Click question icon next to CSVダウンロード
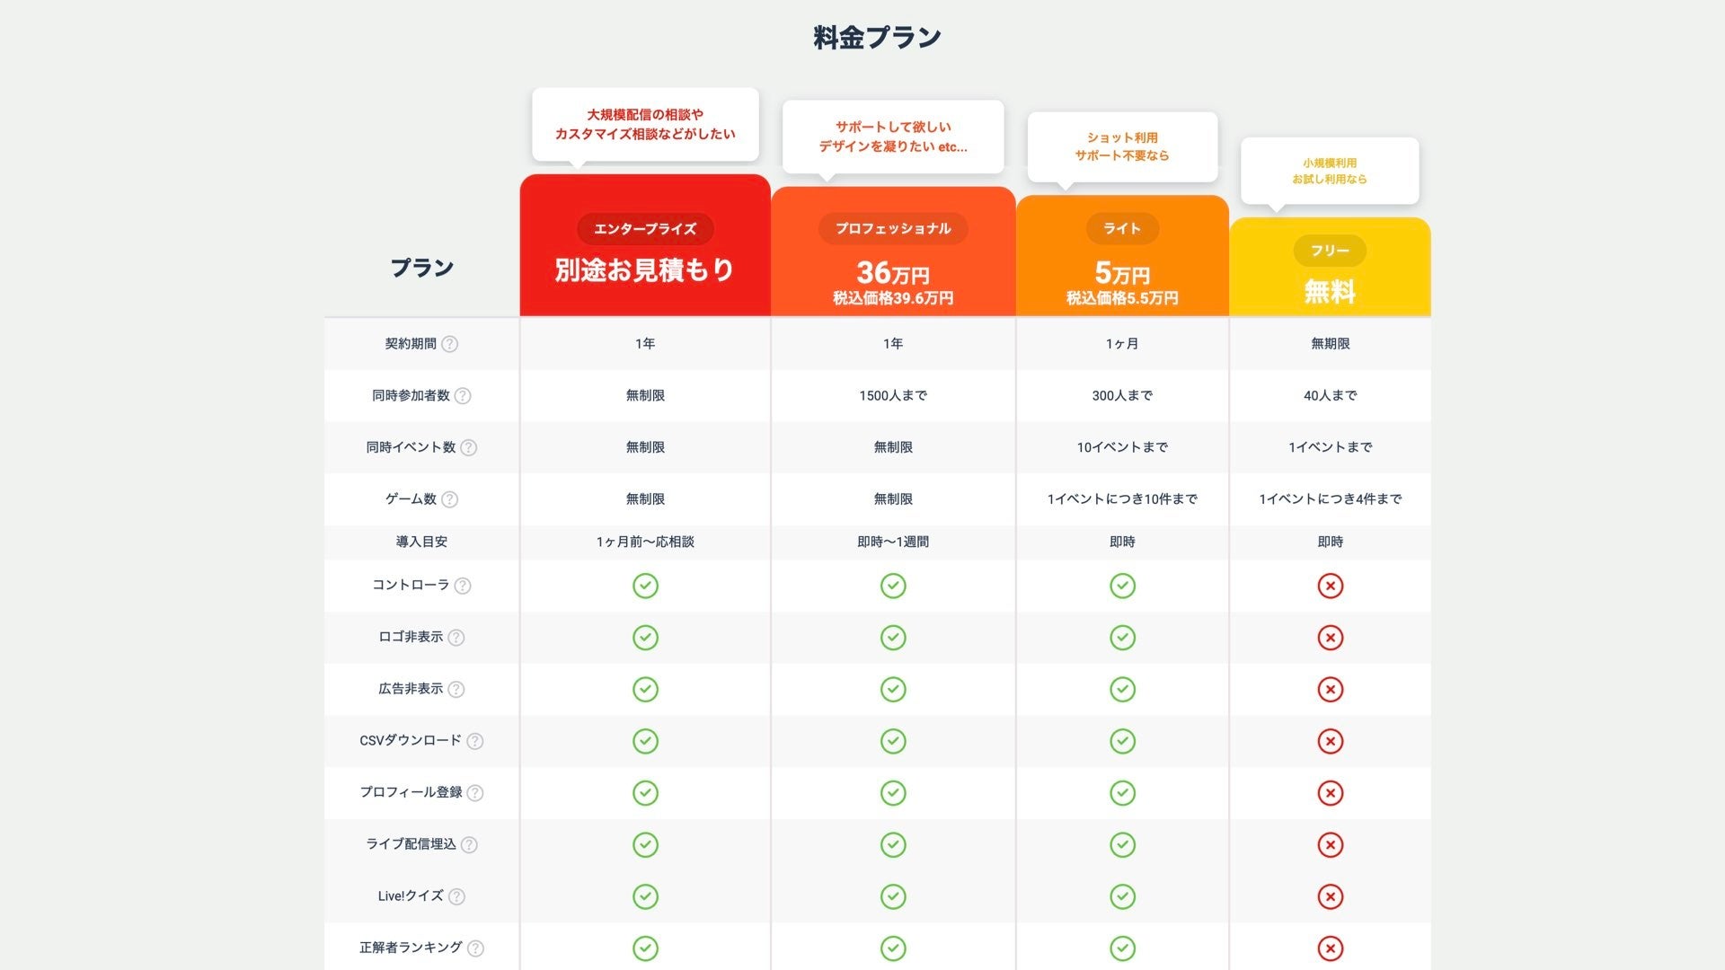The height and width of the screenshot is (970, 1725). 475,741
